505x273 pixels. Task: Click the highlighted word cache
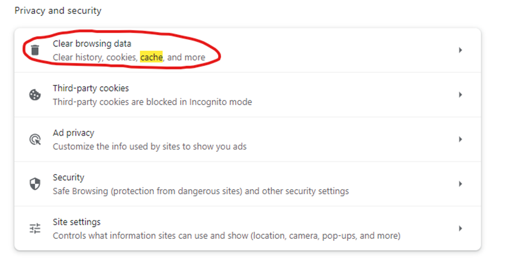(x=151, y=58)
